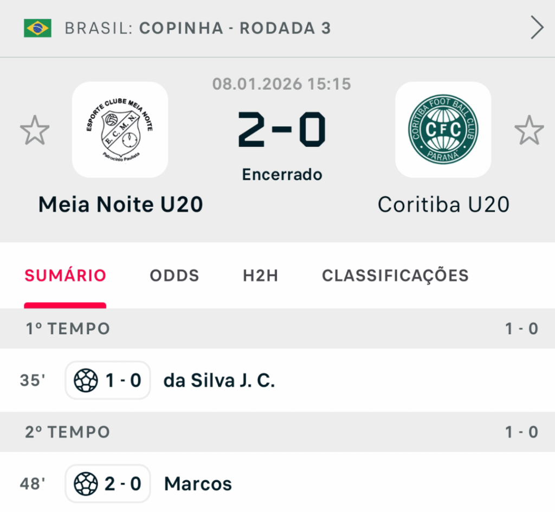Collapse the 1º TEMPO section header
This screenshot has height=512, width=555.
coord(67,329)
